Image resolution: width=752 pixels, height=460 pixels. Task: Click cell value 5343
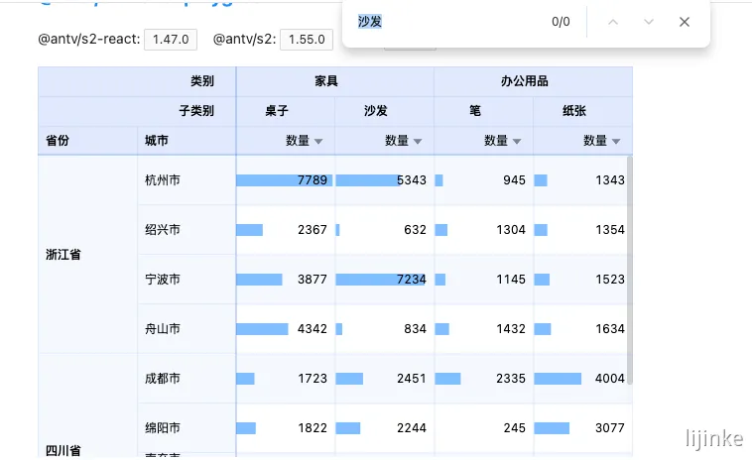click(x=412, y=180)
